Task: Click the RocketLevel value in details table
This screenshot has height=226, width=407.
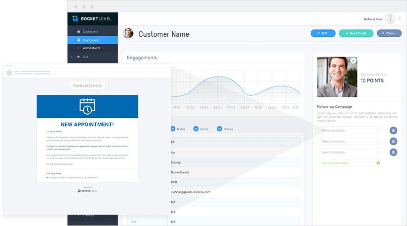Action: [180, 172]
